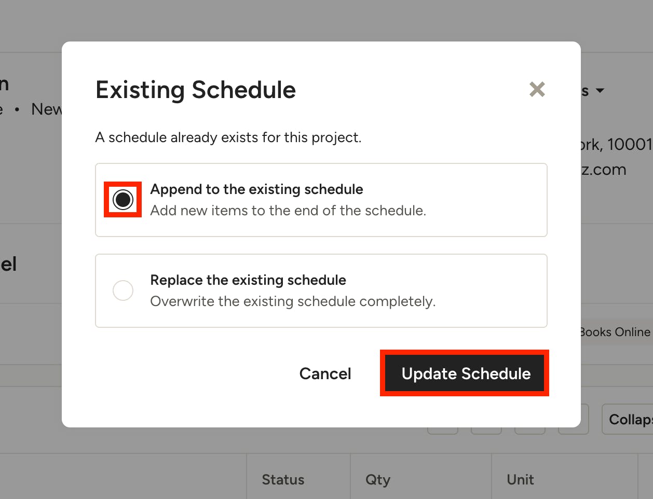Click the Unit column header
The image size is (653, 499).
click(520, 480)
